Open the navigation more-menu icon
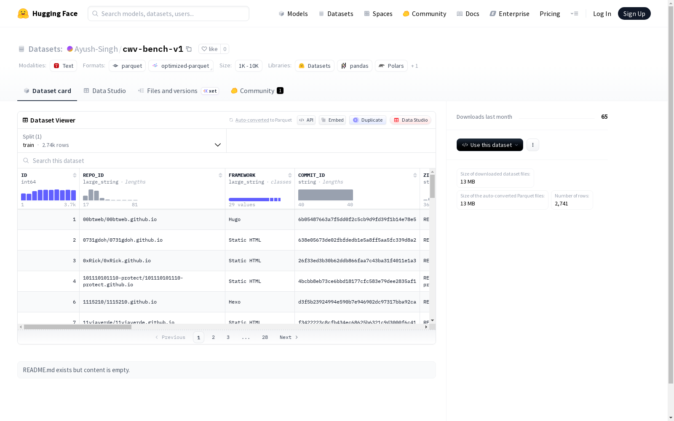Viewport: 674px width, 421px height. 574,13
